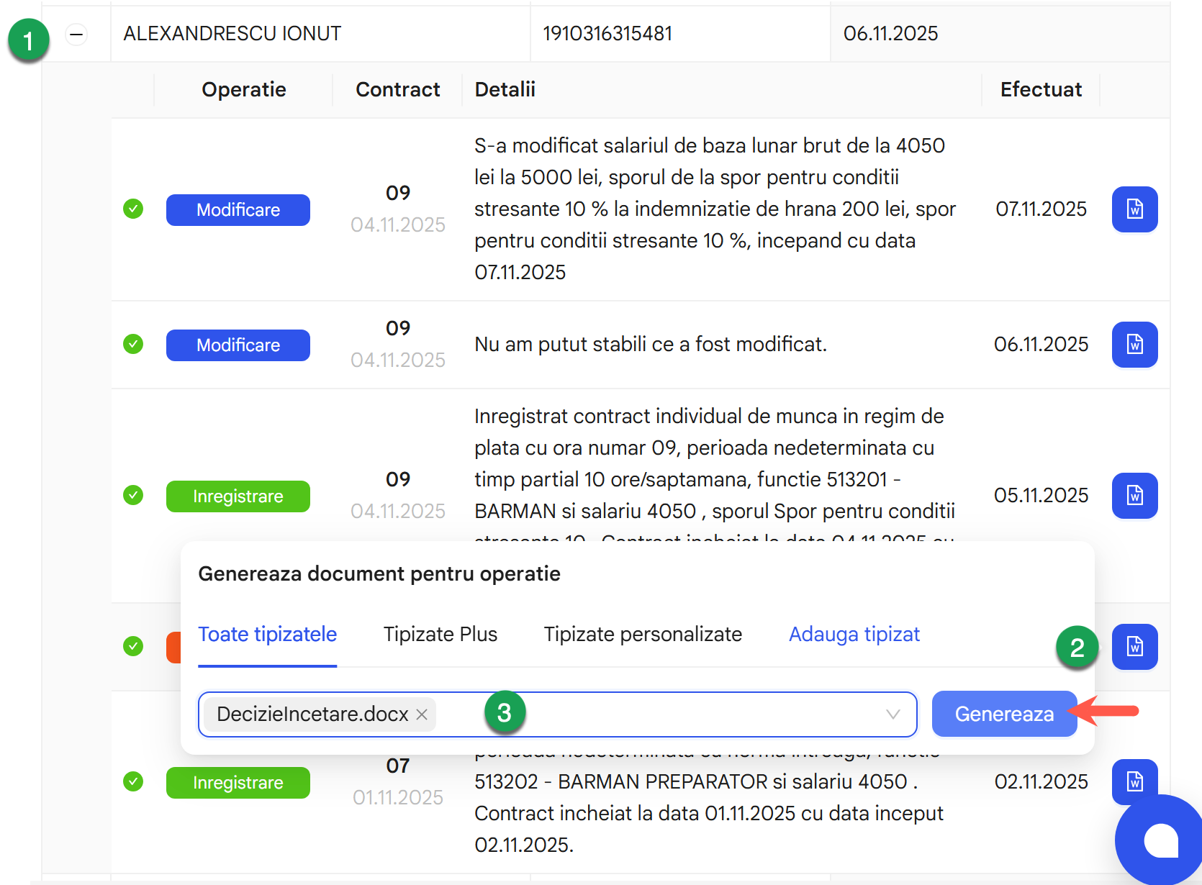Screen dimensions: 1202x885
Task: Click the green completed icon on the first Modificare row
Action: tap(133, 209)
